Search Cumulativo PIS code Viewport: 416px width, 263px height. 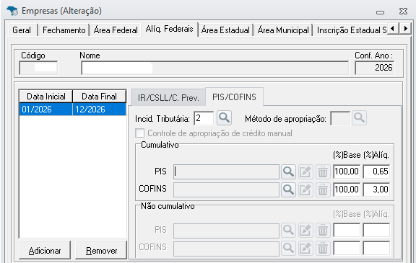(x=288, y=172)
